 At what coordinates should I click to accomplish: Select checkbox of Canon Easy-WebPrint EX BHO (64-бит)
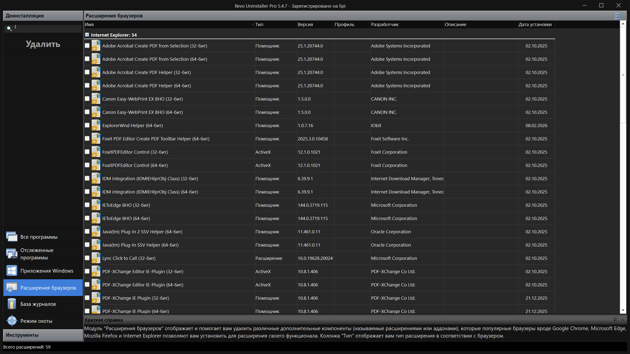pyautogui.click(x=87, y=112)
